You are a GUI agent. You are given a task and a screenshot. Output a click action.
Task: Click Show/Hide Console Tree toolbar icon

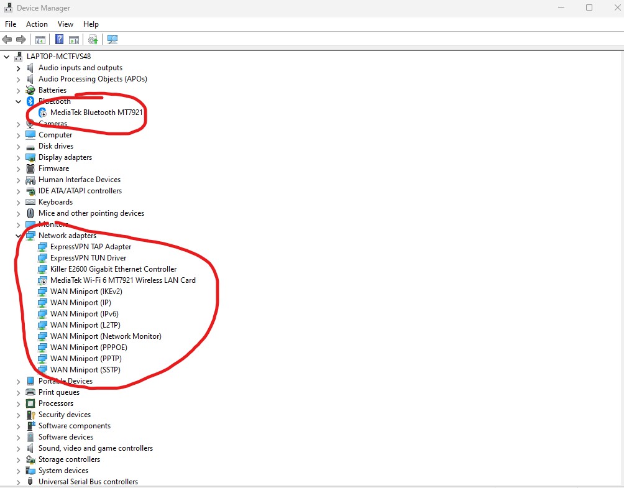[x=40, y=39]
